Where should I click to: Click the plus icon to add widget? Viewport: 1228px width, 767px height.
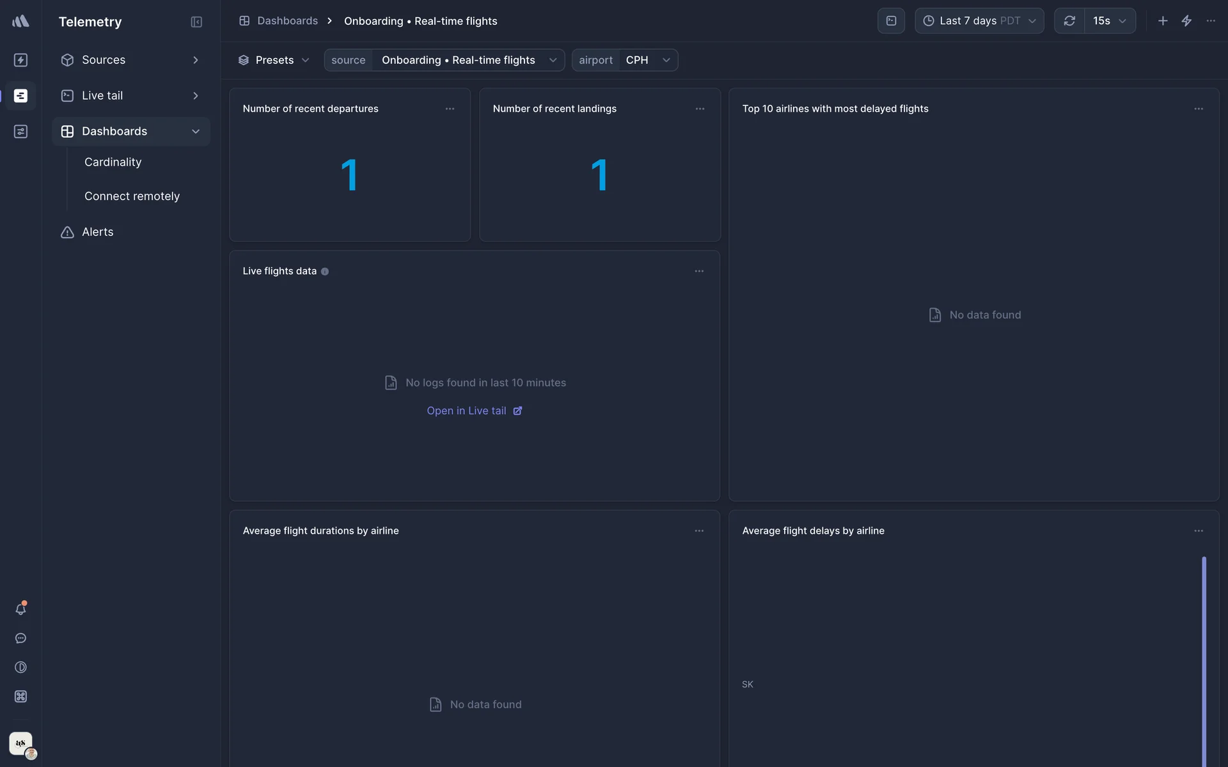tap(1163, 21)
